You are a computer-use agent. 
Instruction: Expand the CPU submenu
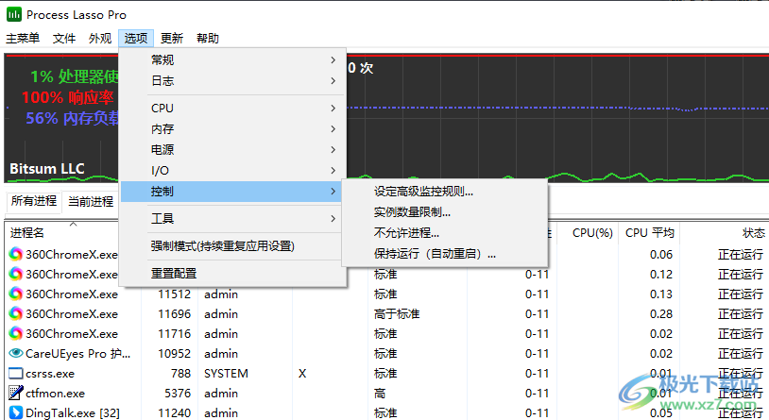tap(233, 109)
